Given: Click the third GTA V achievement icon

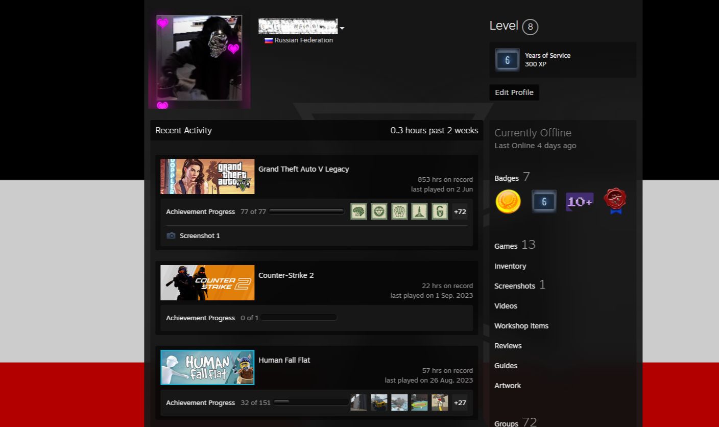Looking at the screenshot, I should click(x=399, y=211).
